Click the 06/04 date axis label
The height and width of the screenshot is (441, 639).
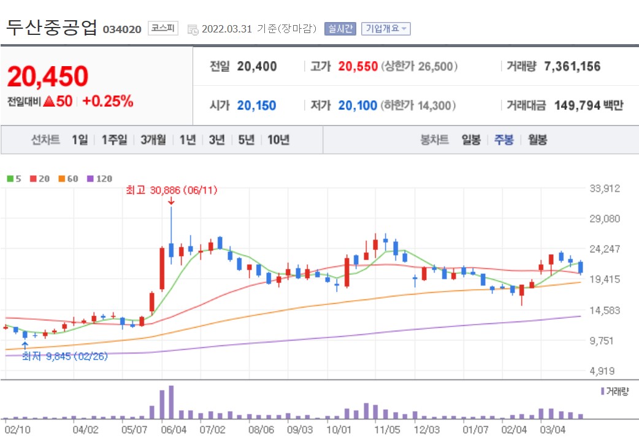click(x=174, y=429)
